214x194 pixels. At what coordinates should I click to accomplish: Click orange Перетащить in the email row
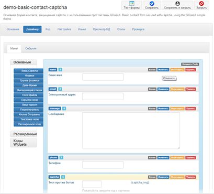point(177,89)
